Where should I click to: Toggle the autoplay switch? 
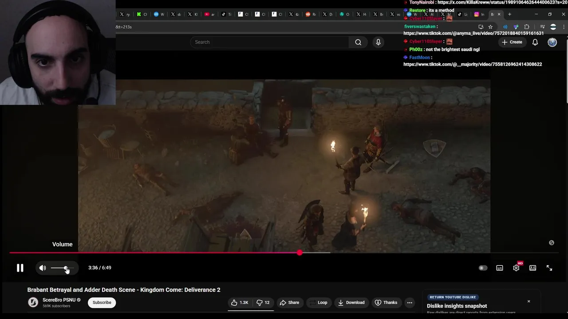483,268
